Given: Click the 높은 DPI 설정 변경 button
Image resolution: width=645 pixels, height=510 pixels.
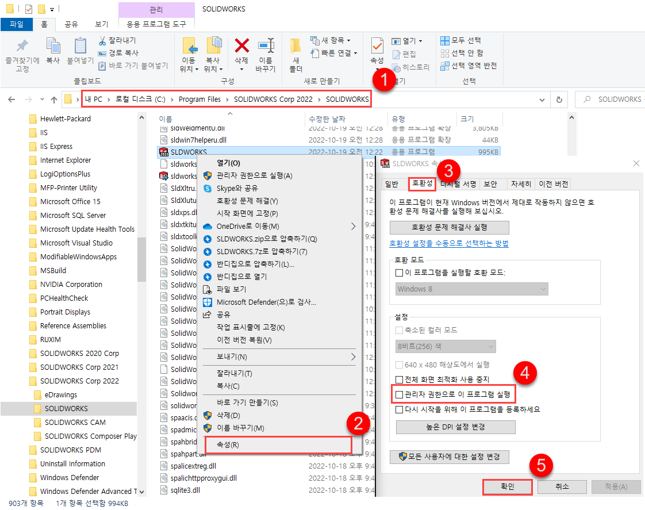Looking at the screenshot, I should click(455, 427).
